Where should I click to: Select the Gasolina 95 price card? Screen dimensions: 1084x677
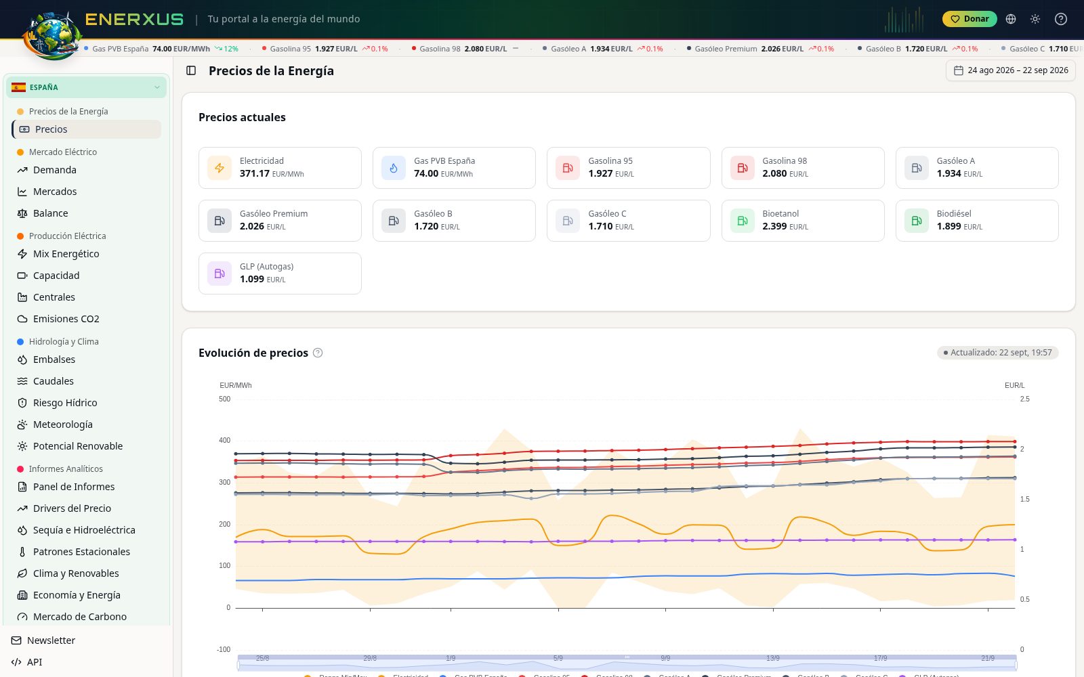pyautogui.click(x=628, y=168)
